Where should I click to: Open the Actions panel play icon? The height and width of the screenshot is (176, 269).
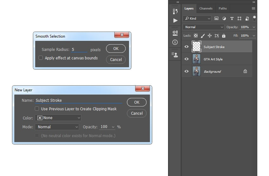[175, 21]
